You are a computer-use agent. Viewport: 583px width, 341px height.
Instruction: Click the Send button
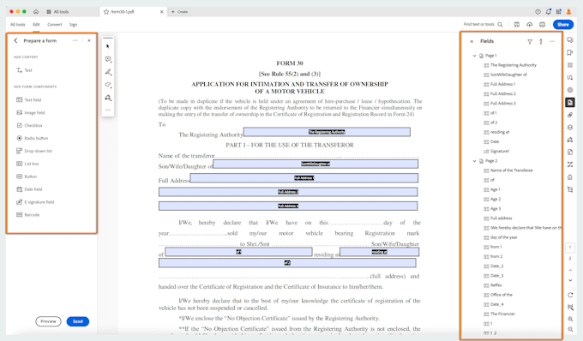click(78, 321)
